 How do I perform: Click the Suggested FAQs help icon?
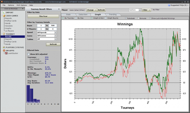point(169,5)
